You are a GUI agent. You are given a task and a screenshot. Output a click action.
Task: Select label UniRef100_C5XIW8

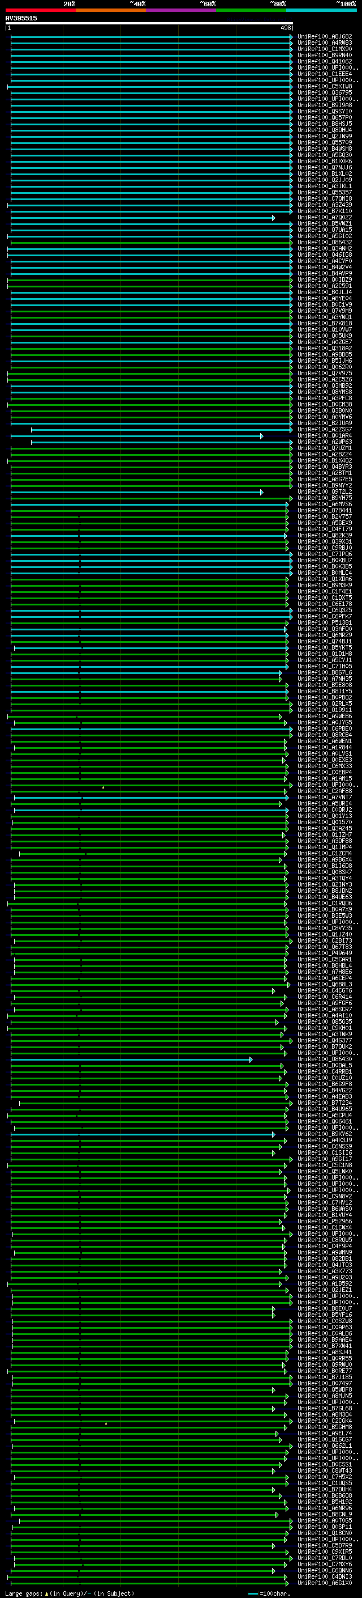click(325, 86)
